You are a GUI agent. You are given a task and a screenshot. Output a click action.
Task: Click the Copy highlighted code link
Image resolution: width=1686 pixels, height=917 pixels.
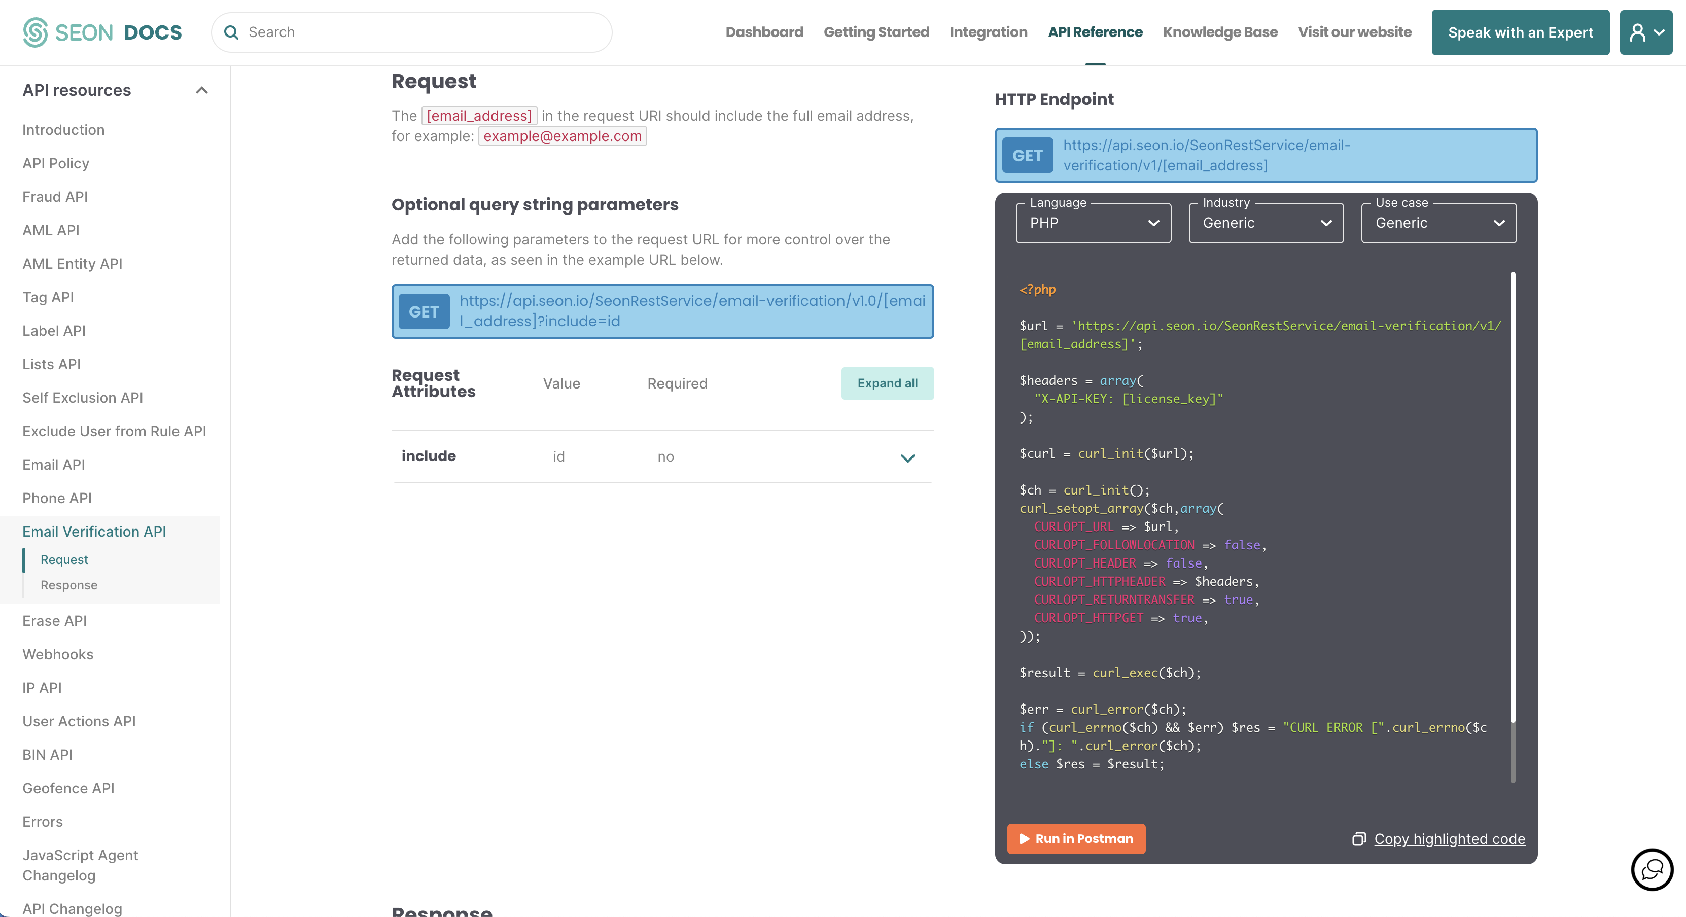[x=1449, y=839]
